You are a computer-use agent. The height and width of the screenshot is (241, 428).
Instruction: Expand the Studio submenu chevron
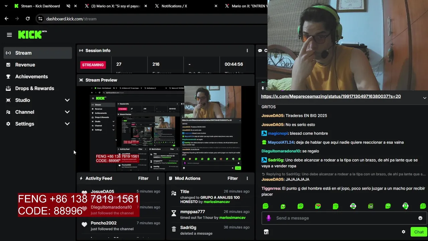pos(67,100)
